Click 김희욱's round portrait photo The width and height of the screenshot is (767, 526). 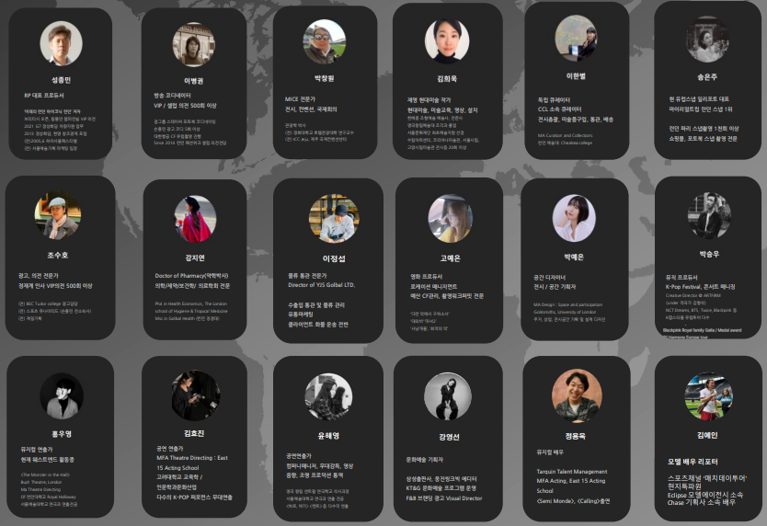(447, 40)
